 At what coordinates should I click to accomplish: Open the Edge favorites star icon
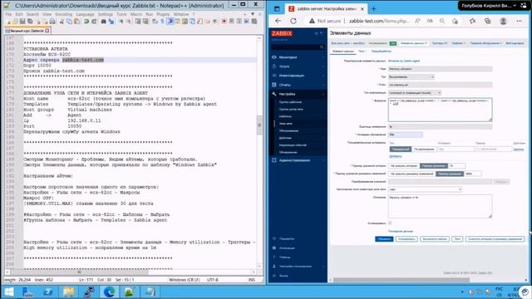tap(472, 21)
